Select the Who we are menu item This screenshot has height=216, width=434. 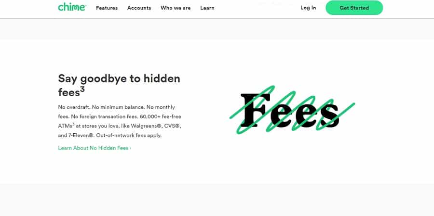click(176, 8)
